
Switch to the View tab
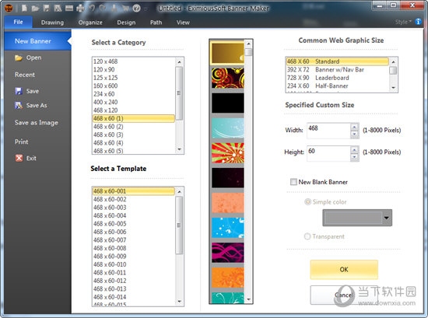pos(183,23)
